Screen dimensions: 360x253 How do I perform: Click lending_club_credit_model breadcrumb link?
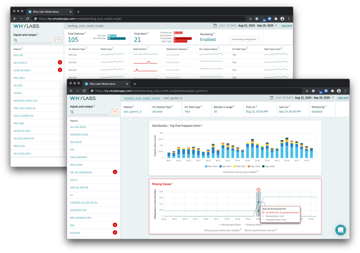[x=142, y=98]
